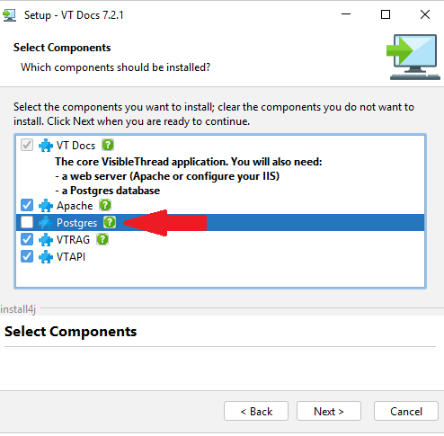Screen dimensions: 444x436
Task: Click the installer monitor graphic in header
Action: point(413,57)
